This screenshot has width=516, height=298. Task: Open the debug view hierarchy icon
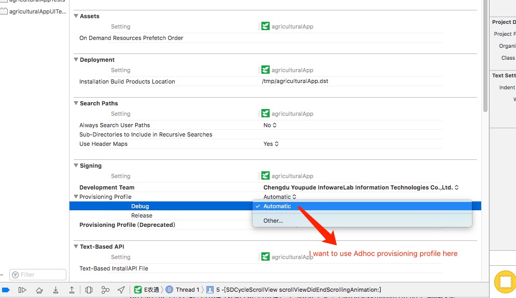click(x=89, y=290)
